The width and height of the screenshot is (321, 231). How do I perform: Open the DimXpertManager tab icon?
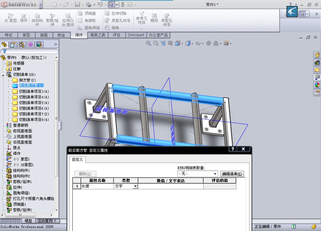[30, 45]
